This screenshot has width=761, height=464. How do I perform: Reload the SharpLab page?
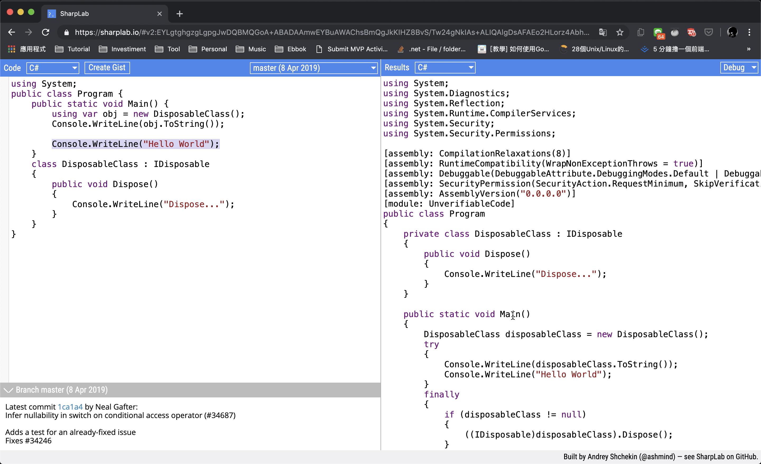point(46,32)
